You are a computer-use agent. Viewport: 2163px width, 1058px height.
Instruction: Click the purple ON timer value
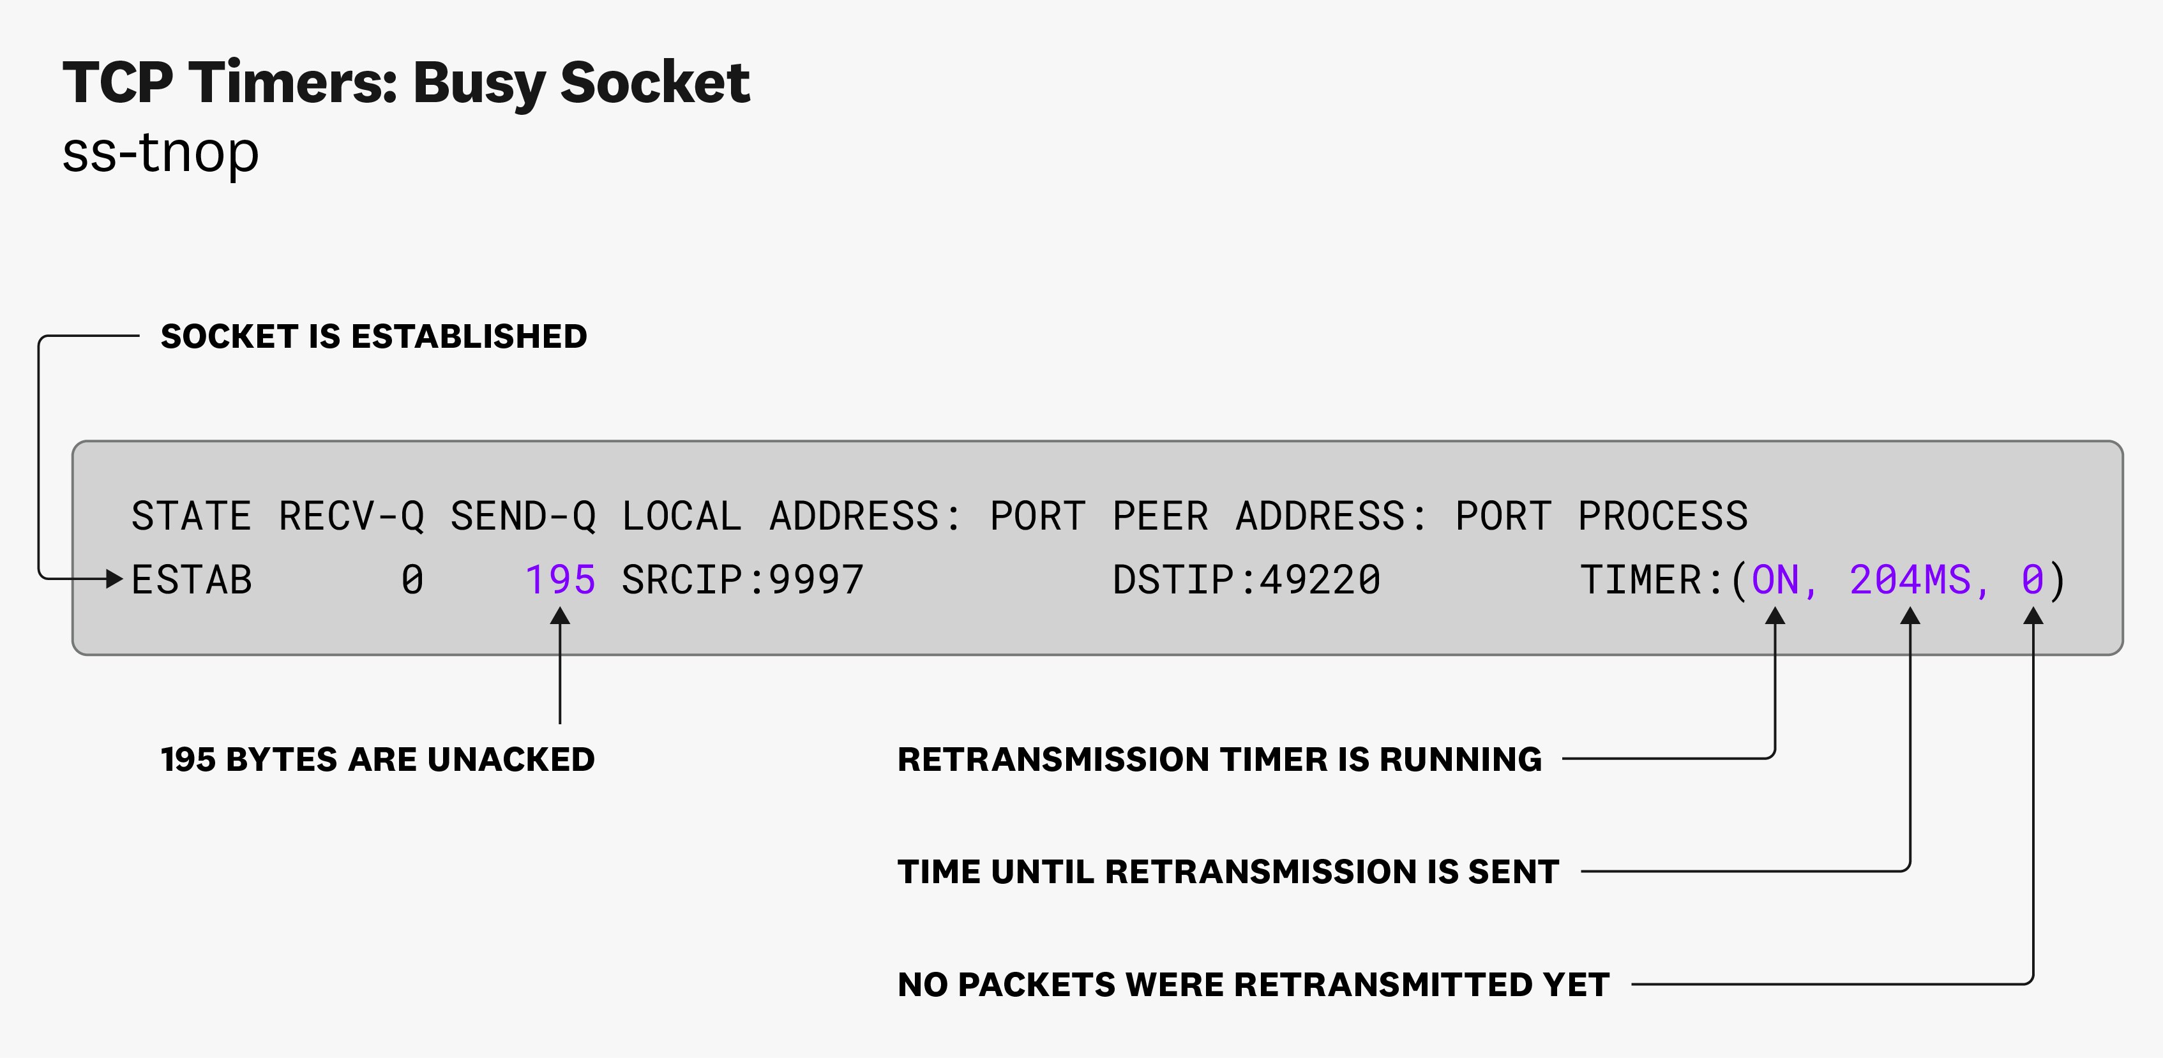coord(1775,581)
